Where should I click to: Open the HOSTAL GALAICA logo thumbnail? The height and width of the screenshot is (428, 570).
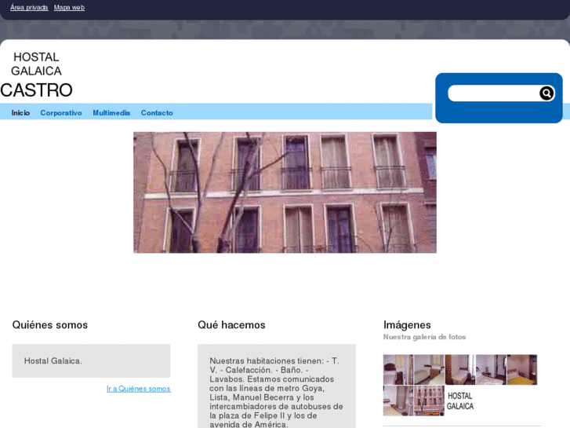pos(460,401)
